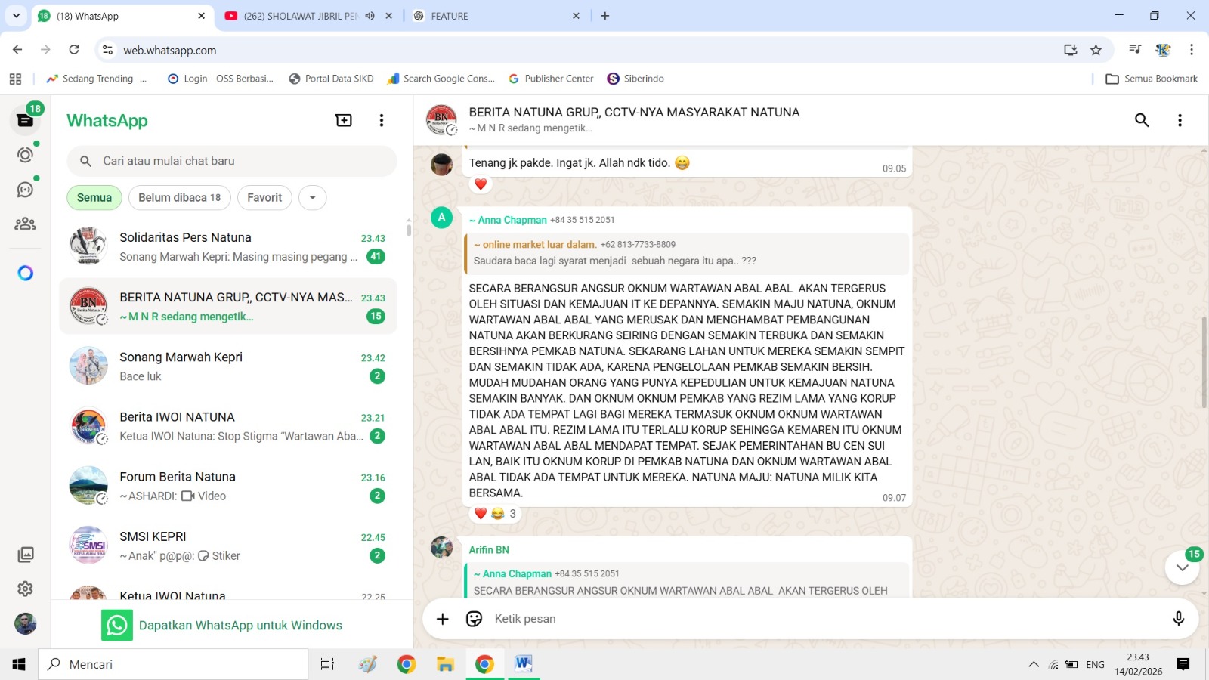Open the attach plus icon

coord(443,619)
